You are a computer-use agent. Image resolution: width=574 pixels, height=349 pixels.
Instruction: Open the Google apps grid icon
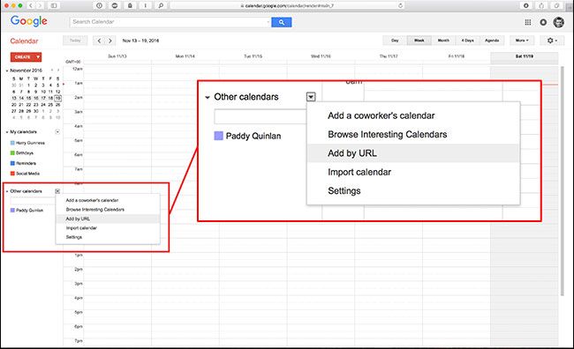point(528,22)
